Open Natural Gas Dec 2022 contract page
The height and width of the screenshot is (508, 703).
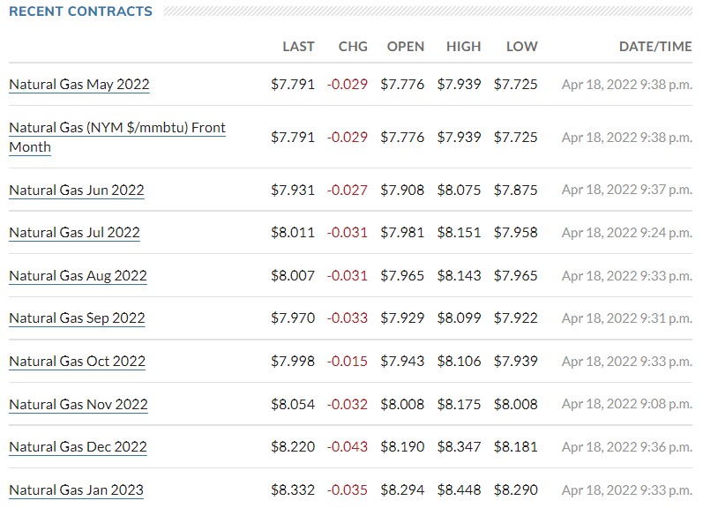[x=78, y=447]
